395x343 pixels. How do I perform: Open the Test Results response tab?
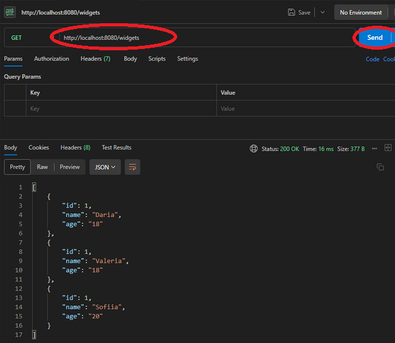pyautogui.click(x=116, y=148)
